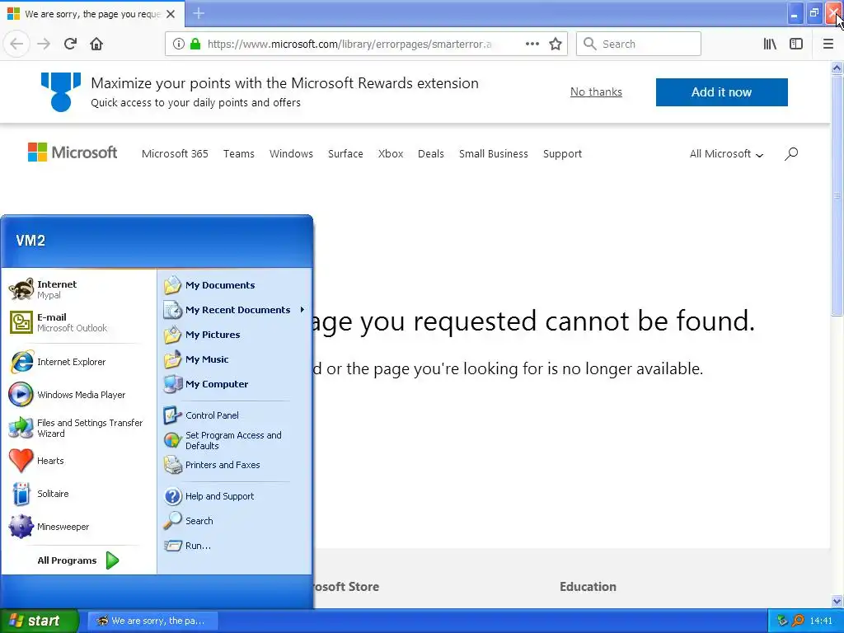Screen dimensions: 844x633
Task: Expand All Programs list
Action: click(78, 560)
